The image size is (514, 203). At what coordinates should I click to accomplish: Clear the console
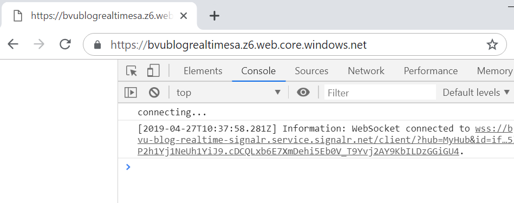[154, 93]
